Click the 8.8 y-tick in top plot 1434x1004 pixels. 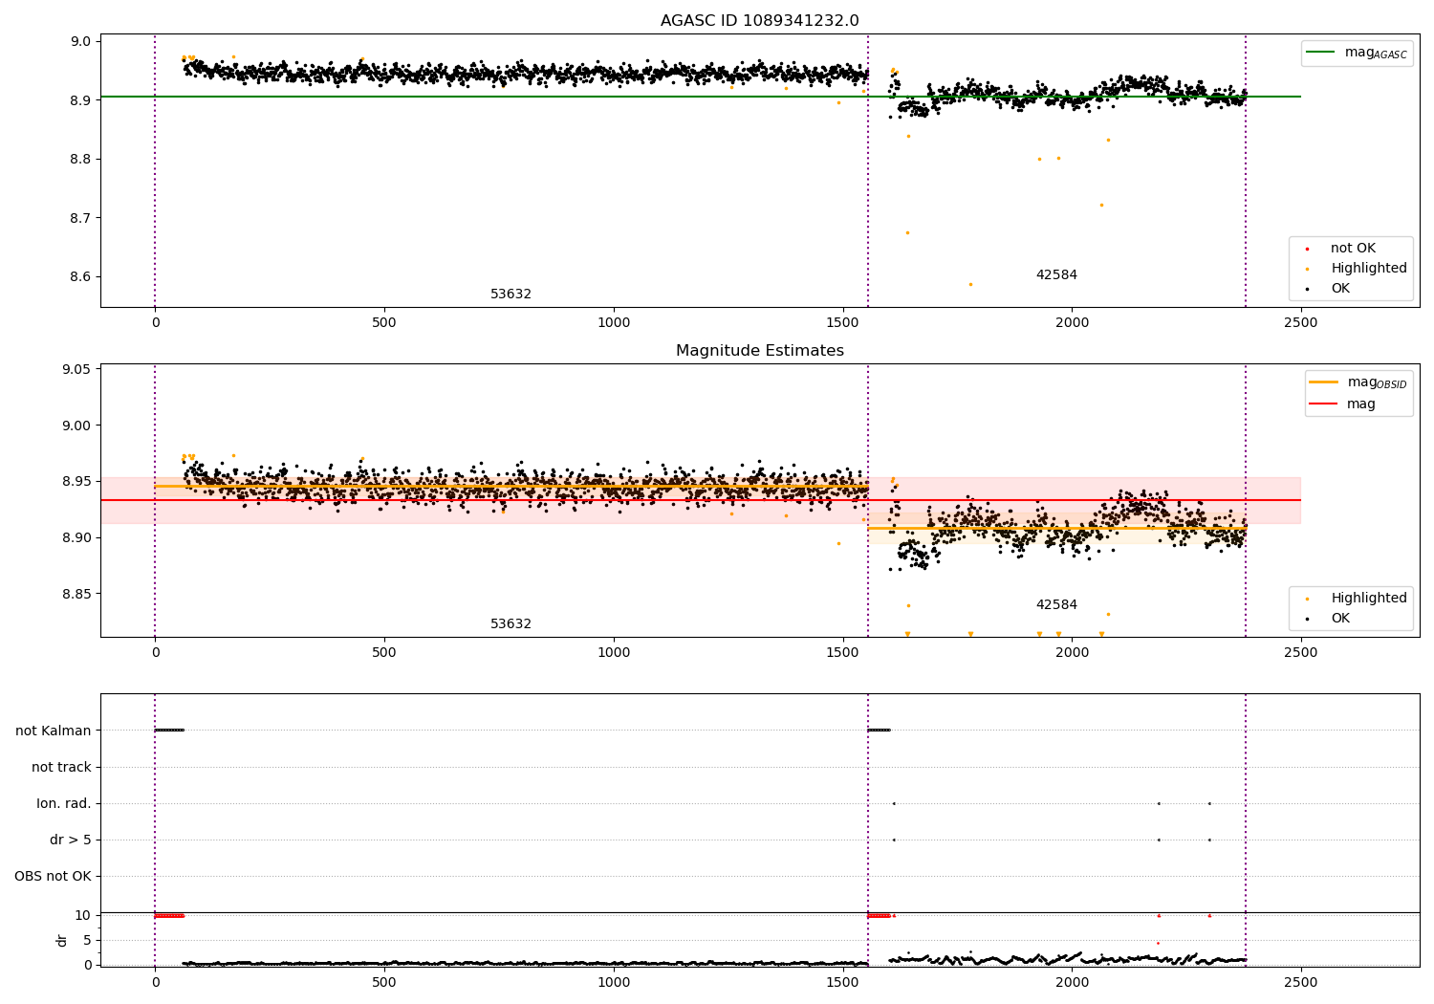(x=80, y=160)
